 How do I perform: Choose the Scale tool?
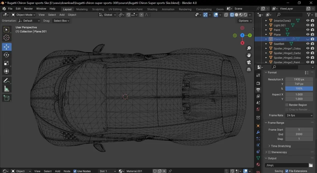click(x=7, y=63)
